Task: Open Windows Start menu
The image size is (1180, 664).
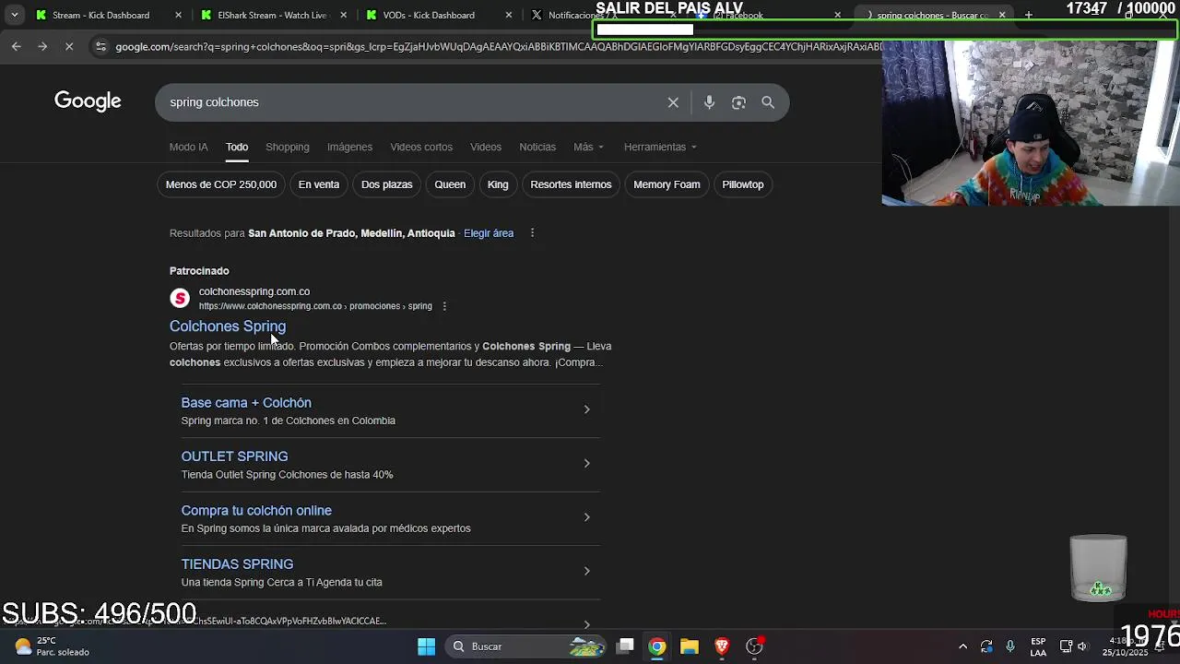Action: point(426,646)
